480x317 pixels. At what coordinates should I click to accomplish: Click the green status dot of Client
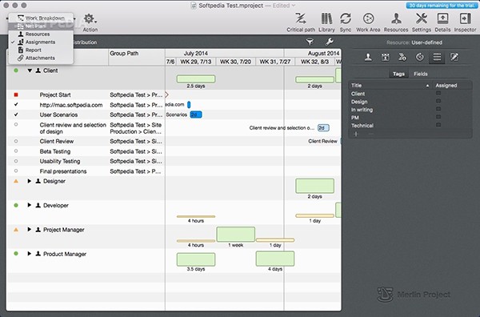tap(16, 70)
